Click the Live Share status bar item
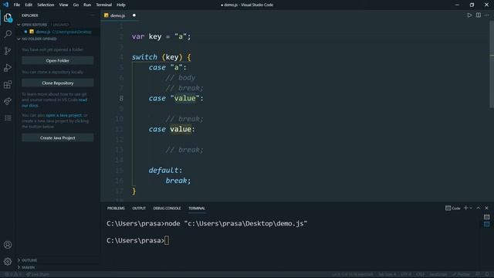The image size is (494, 278). (38, 275)
